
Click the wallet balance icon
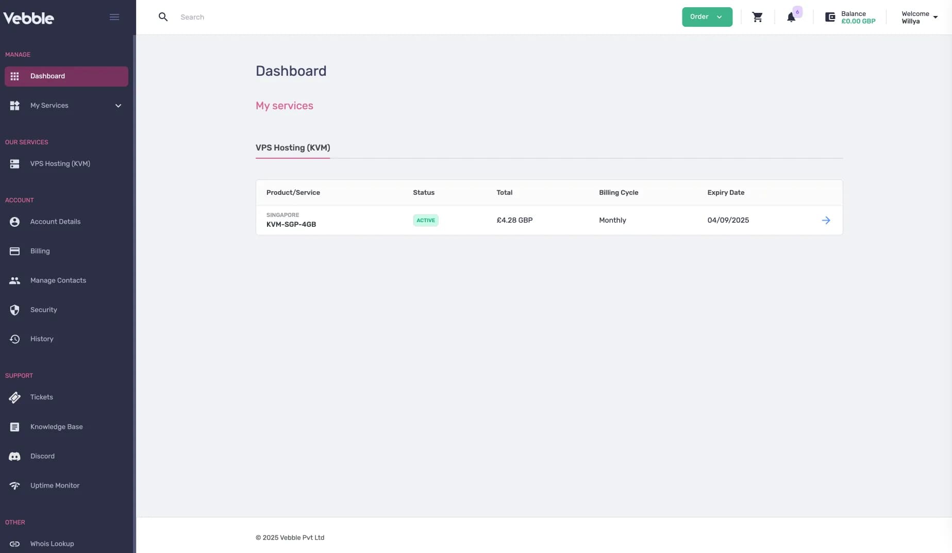(x=830, y=17)
